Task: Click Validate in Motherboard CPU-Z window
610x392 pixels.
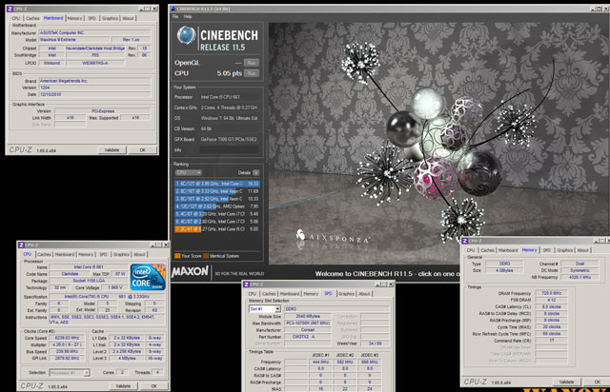Action: coord(112,150)
